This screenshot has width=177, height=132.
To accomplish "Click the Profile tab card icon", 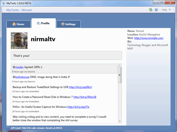I will pos(38,23).
